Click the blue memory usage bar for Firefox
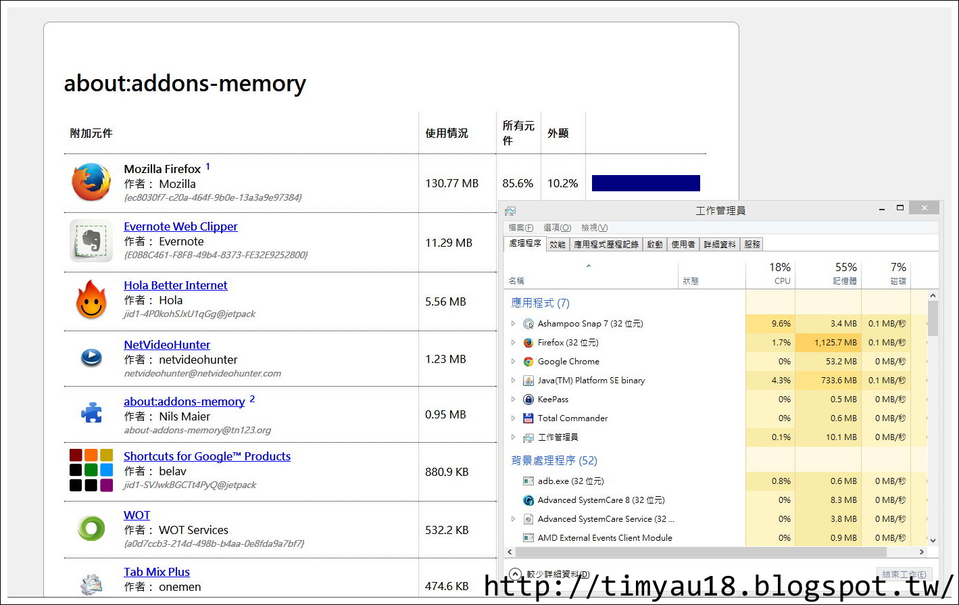The height and width of the screenshot is (605, 959). (x=646, y=183)
